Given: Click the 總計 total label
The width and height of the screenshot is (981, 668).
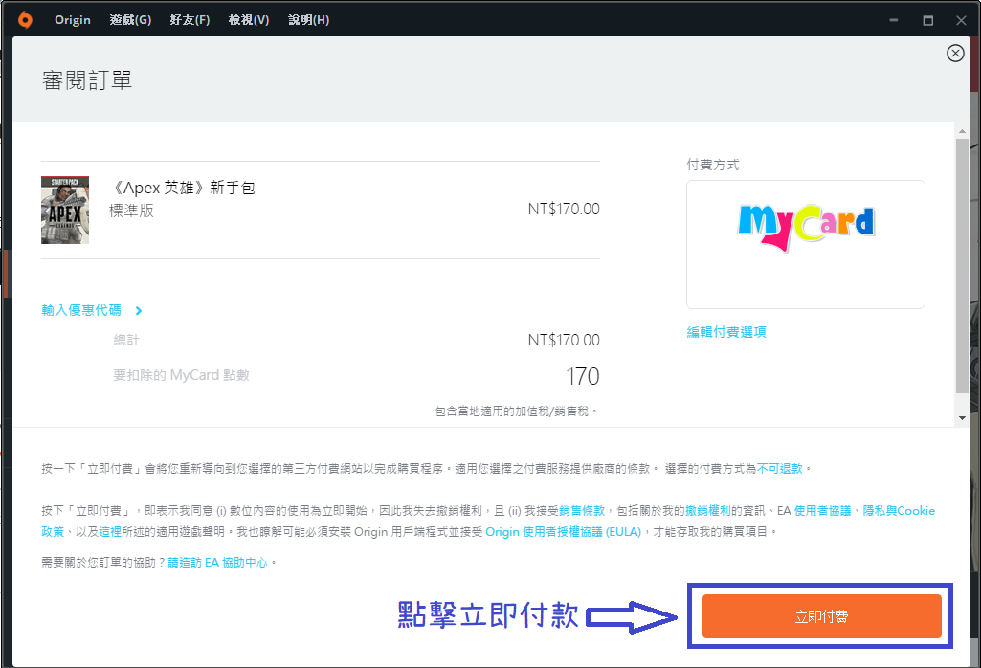Looking at the screenshot, I should (x=126, y=341).
